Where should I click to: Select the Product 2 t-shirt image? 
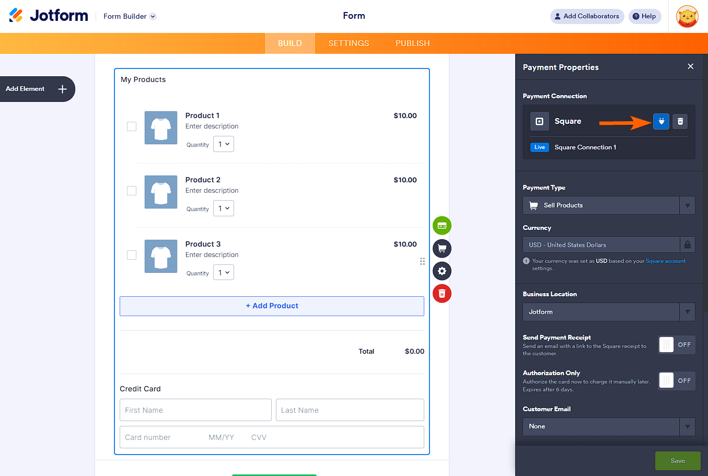161,192
